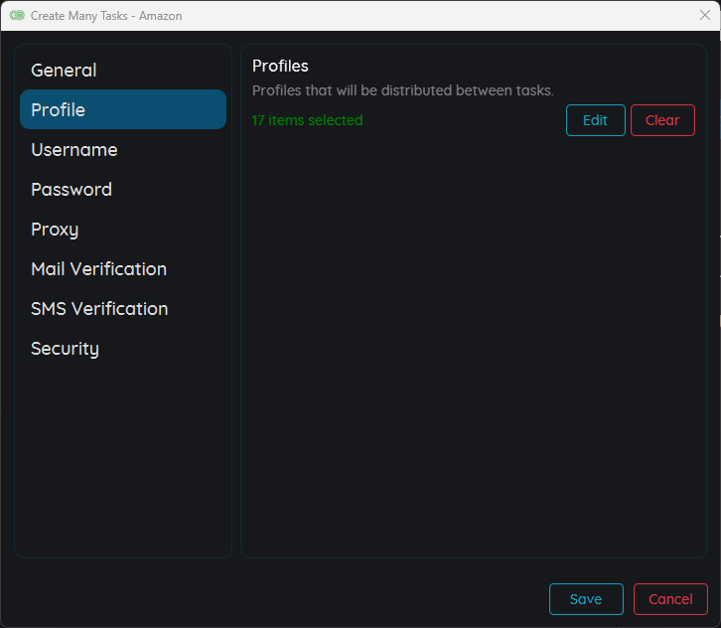Cancel the task creation dialog
The height and width of the screenshot is (628, 721).
point(670,599)
